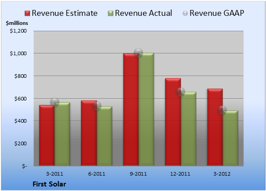This screenshot has width=266, height=191.
Task: Select the green actual bar for 9-2011
Action: pos(146,109)
